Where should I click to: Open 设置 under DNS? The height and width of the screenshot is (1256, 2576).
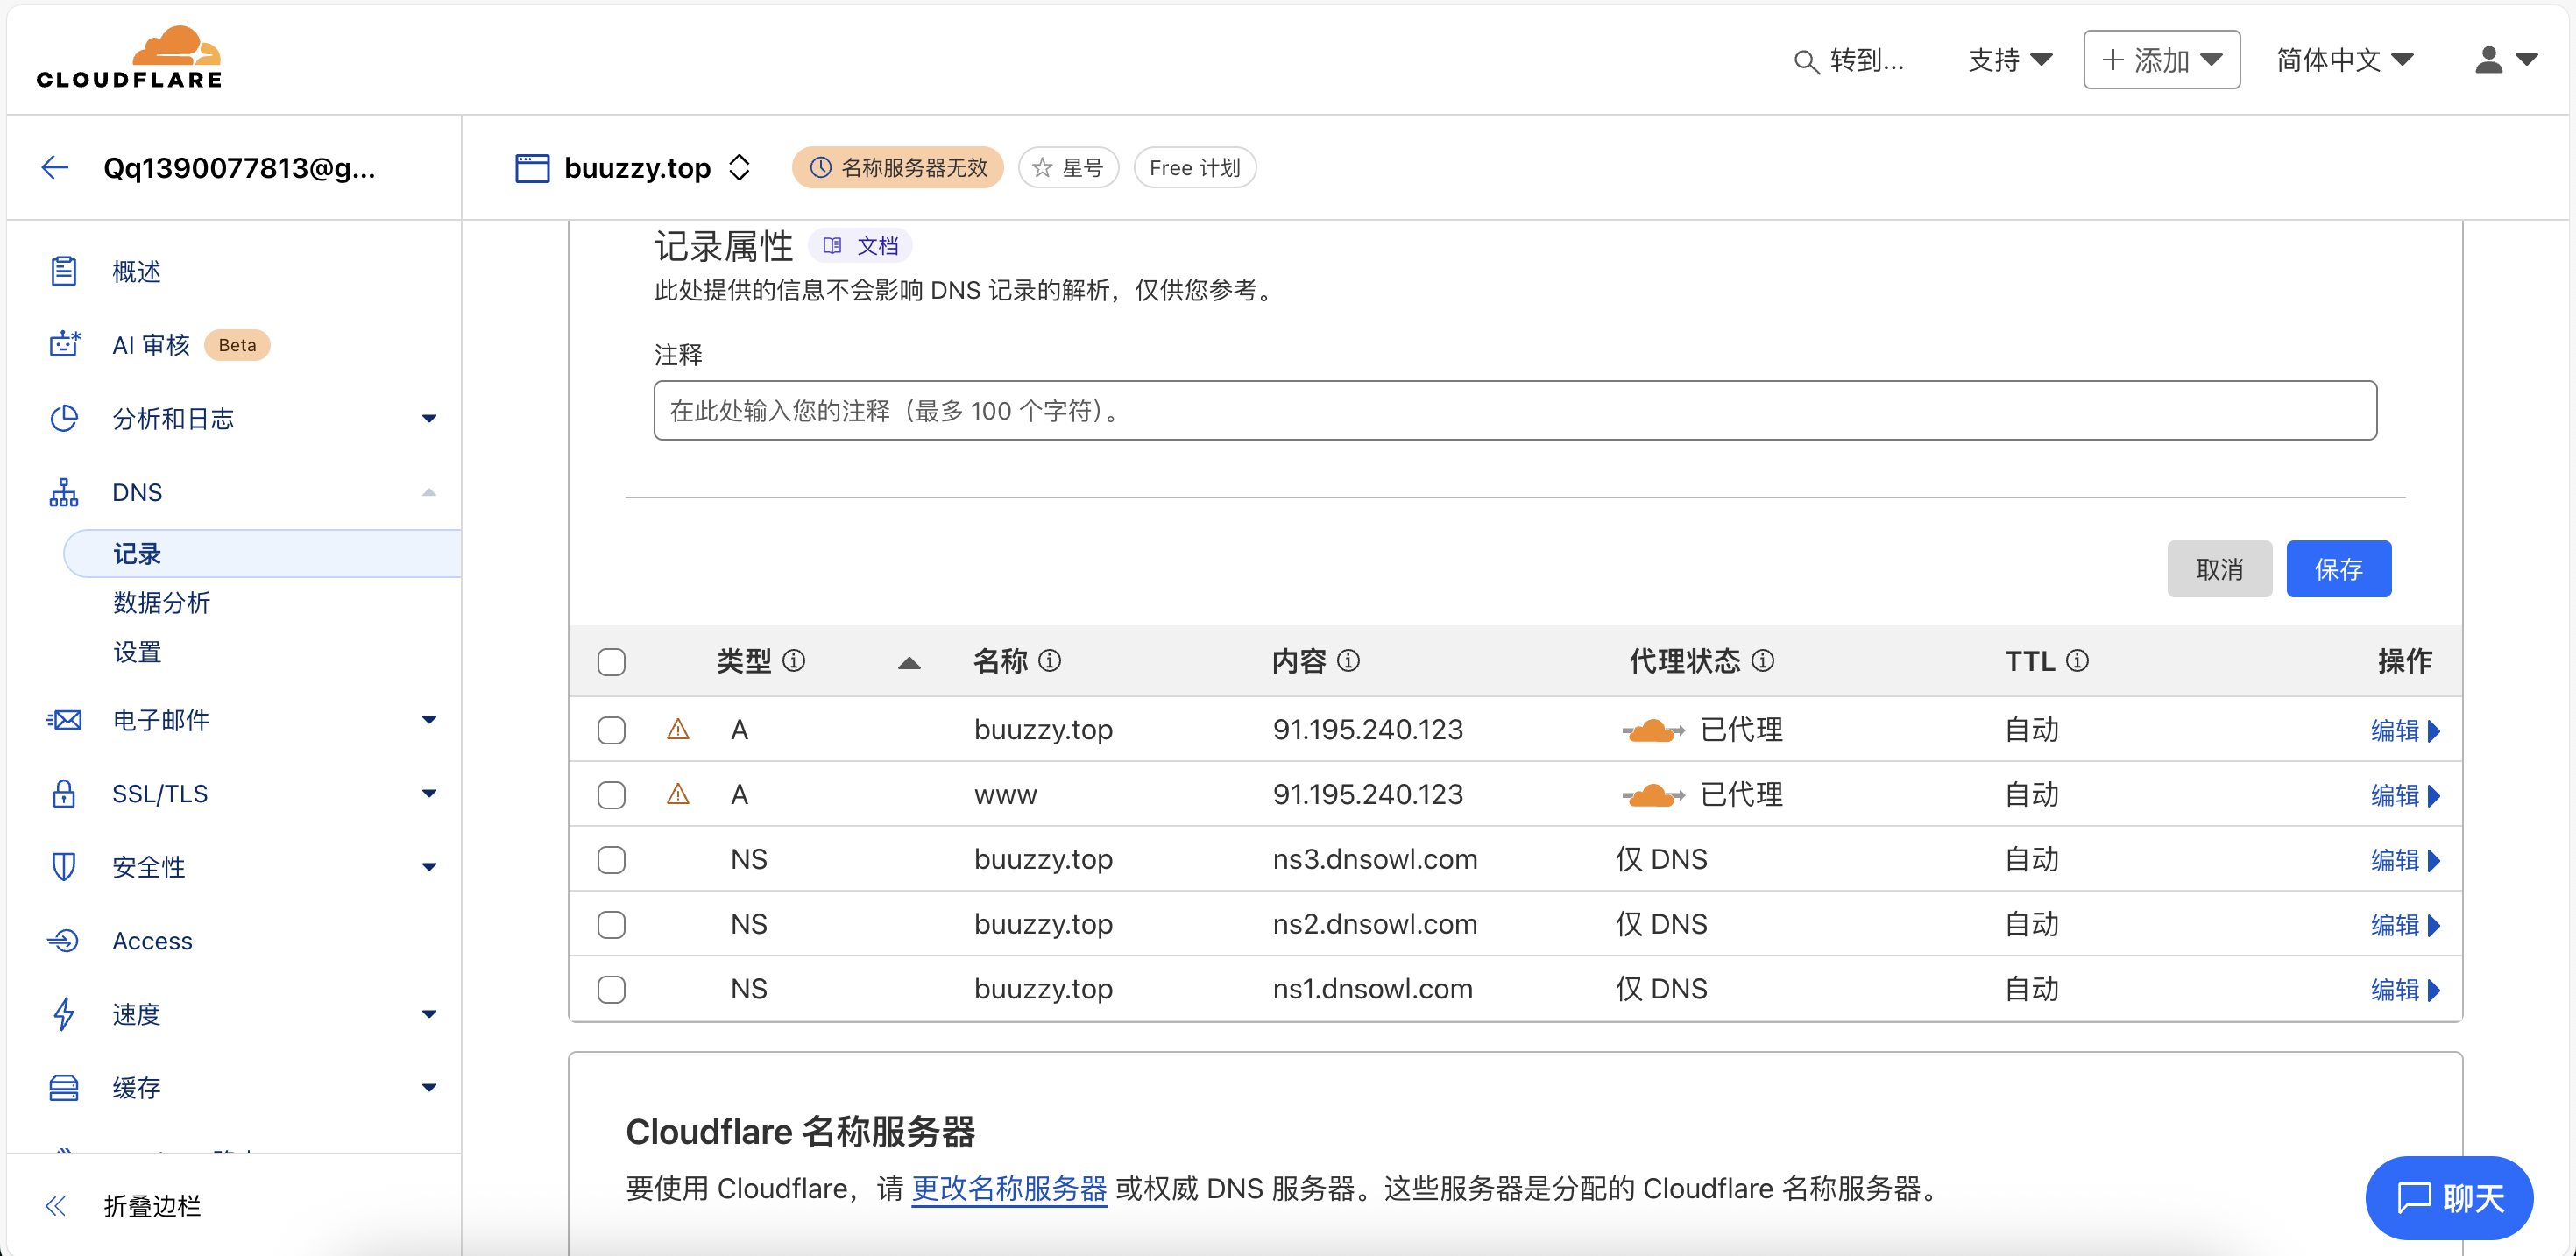[x=137, y=652]
